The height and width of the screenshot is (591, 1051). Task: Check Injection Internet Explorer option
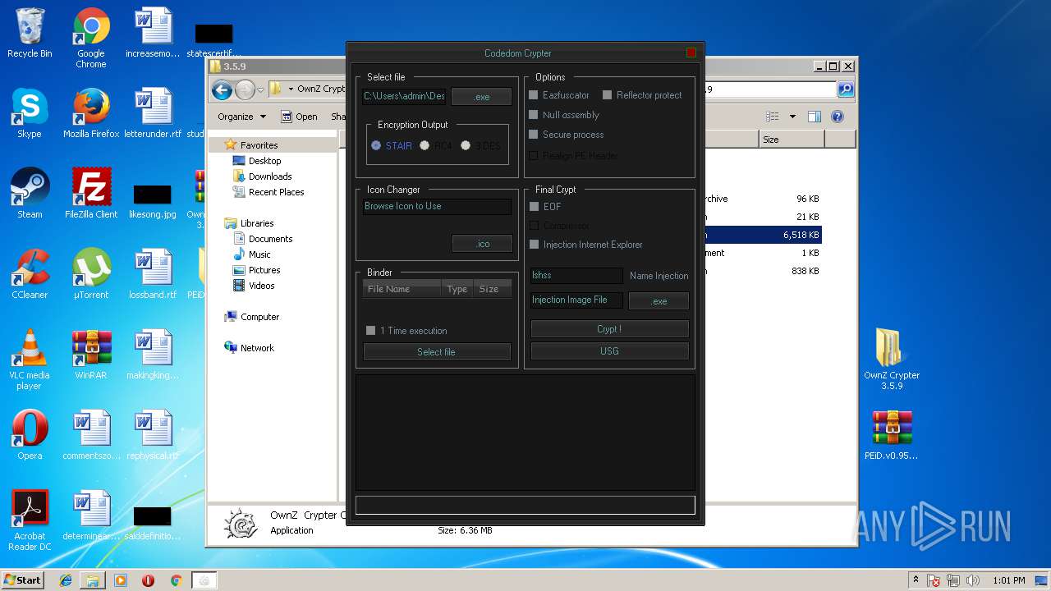point(534,245)
